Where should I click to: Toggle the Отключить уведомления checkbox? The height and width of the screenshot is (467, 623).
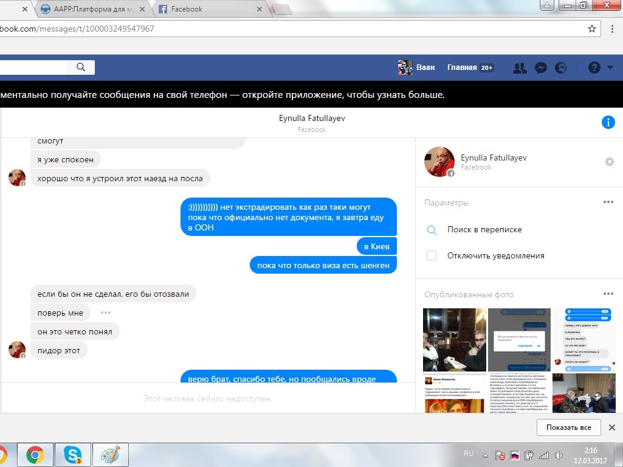pyautogui.click(x=431, y=255)
